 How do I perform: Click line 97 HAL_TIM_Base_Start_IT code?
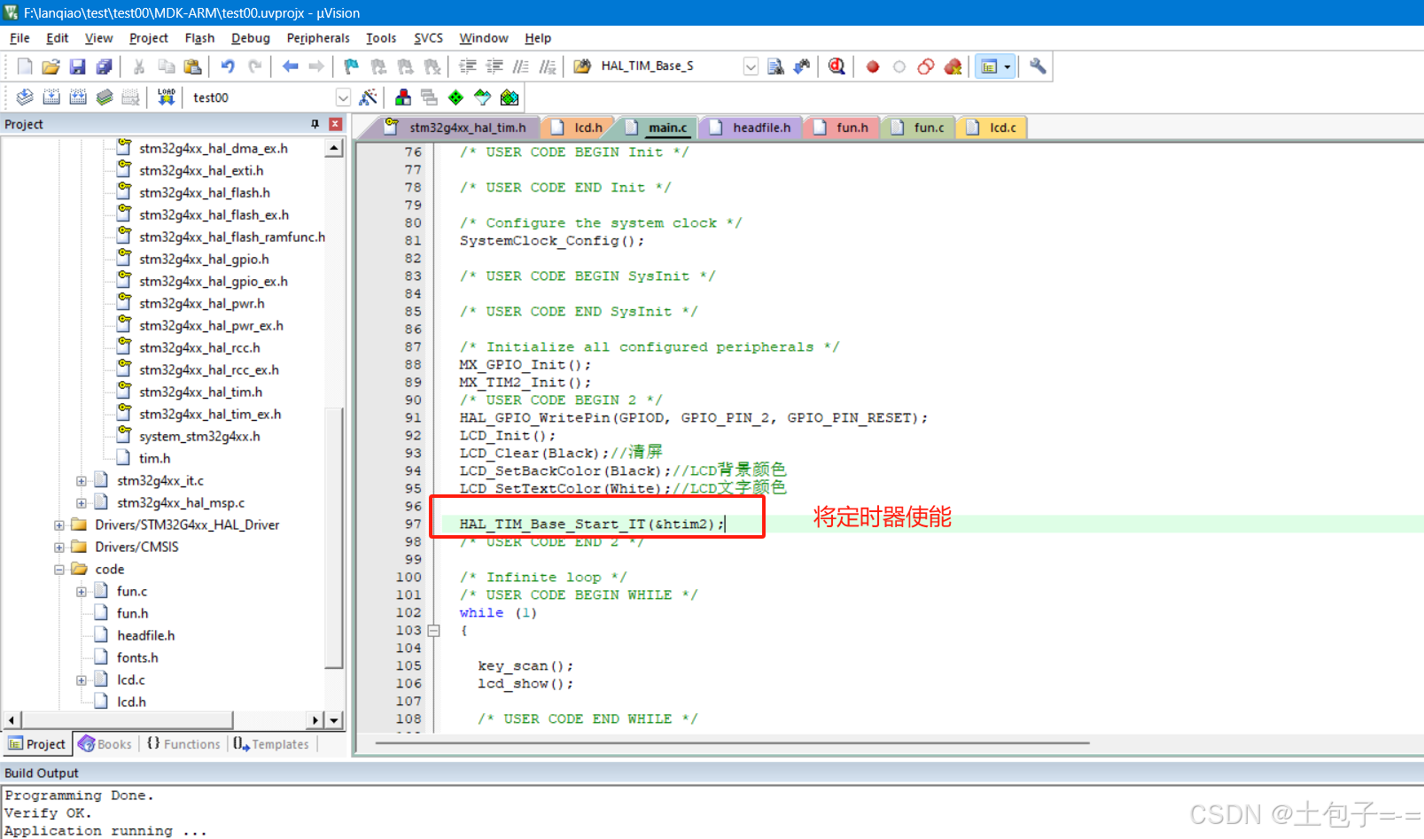click(x=592, y=524)
